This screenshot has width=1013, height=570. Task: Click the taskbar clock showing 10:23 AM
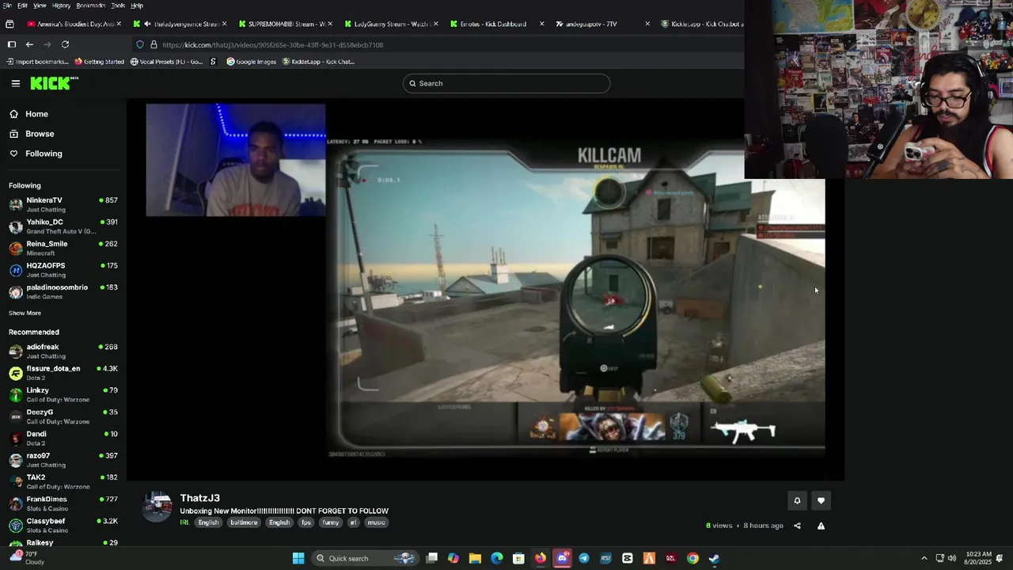click(x=977, y=558)
